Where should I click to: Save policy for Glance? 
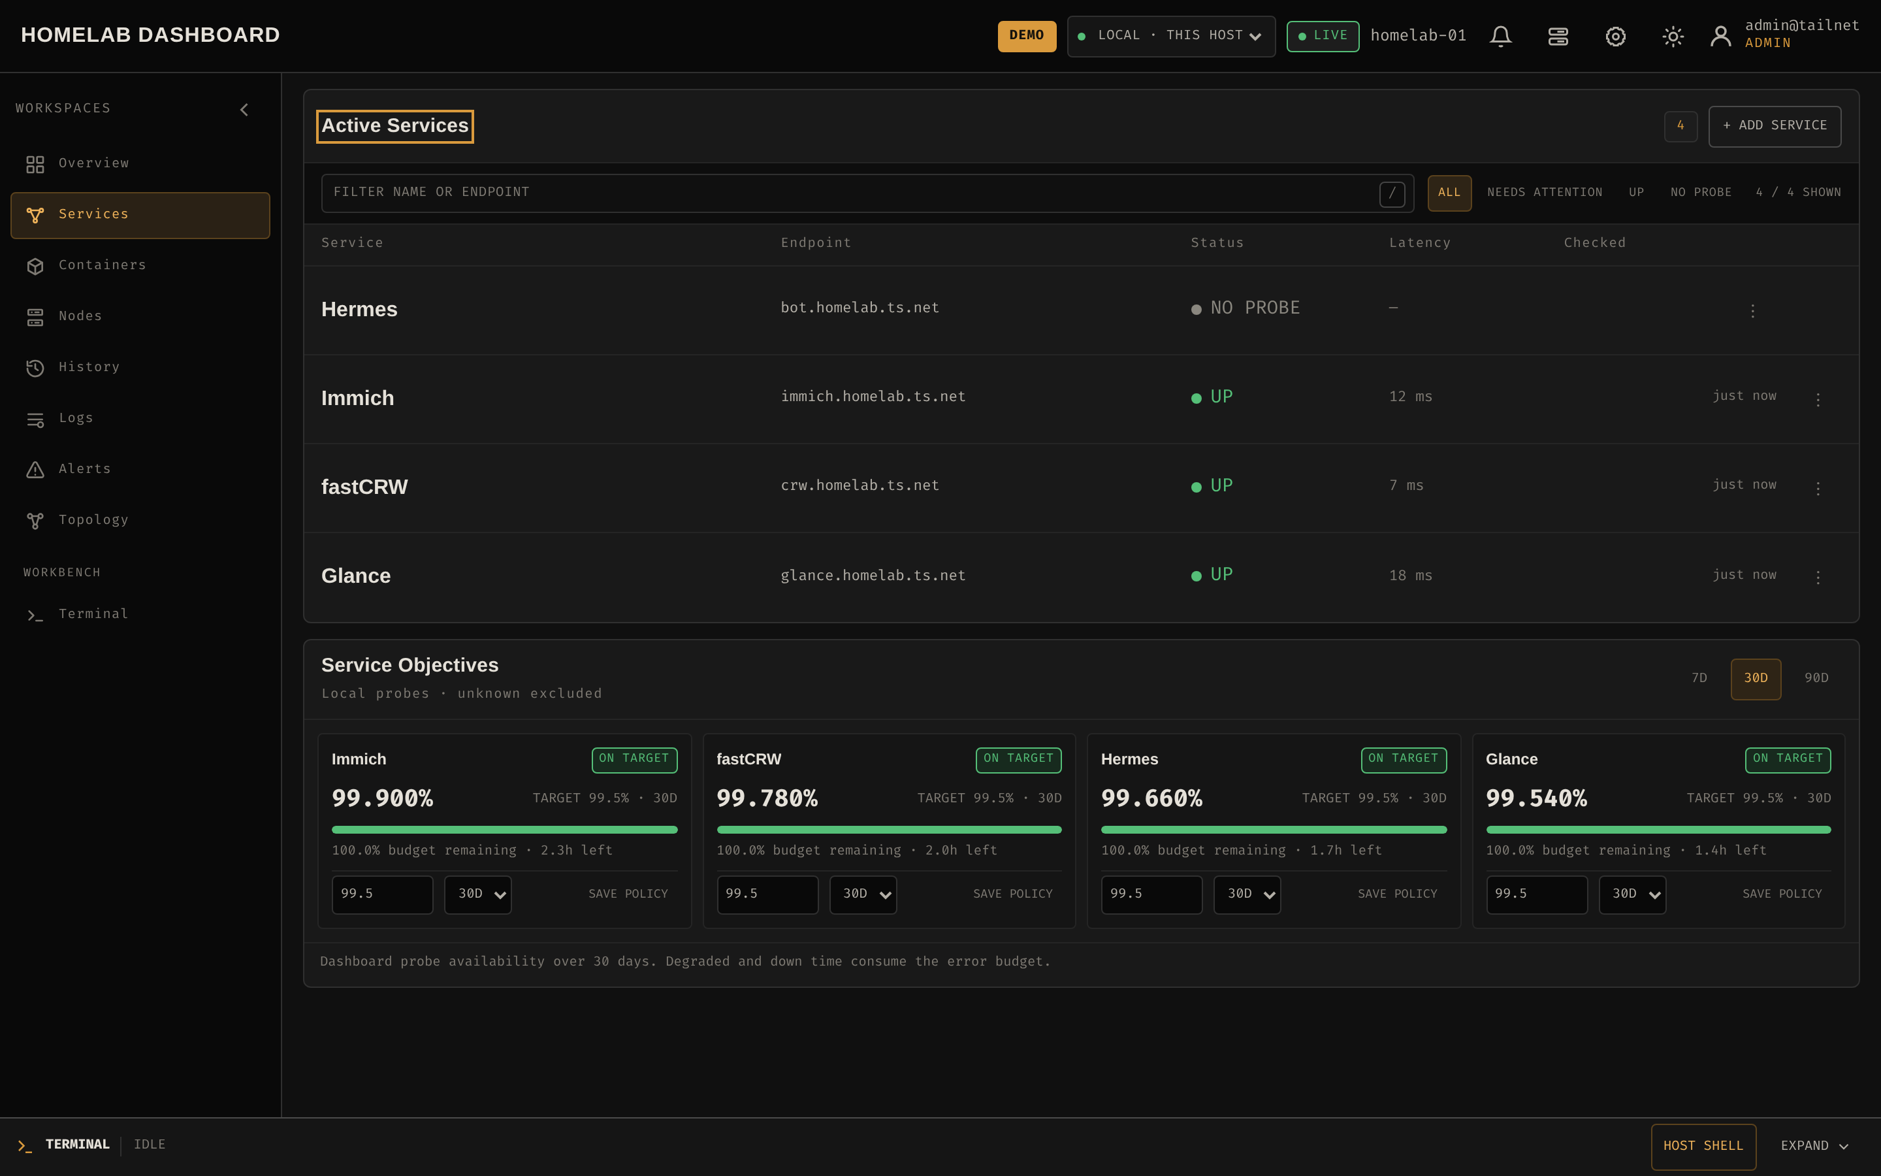[1782, 894]
